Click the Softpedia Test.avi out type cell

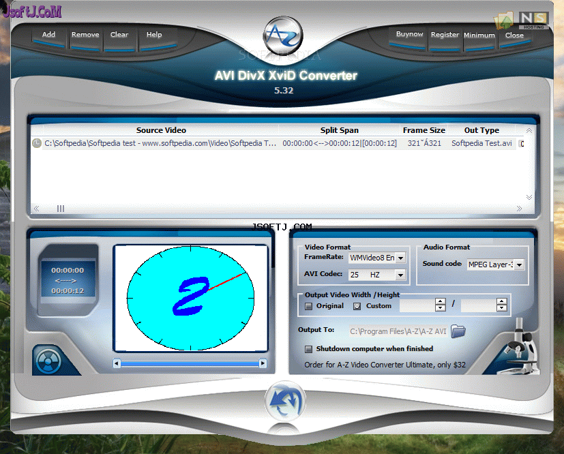[481, 143]
